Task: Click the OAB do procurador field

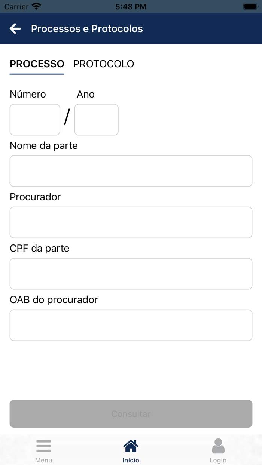Action: (131, 325)
